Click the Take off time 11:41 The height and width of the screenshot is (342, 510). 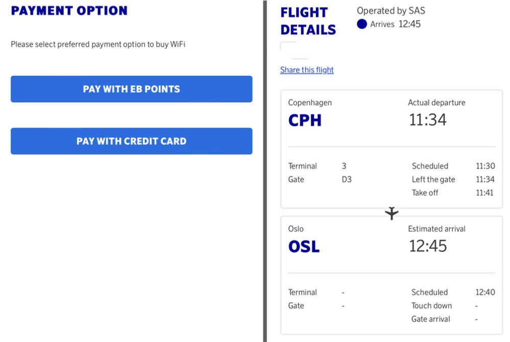pyautogui.click(x=484, y=193)
